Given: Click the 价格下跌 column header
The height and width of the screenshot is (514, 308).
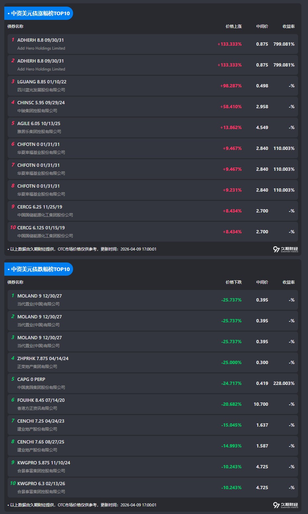Looking at the screenshot, I should pos(234,282).
